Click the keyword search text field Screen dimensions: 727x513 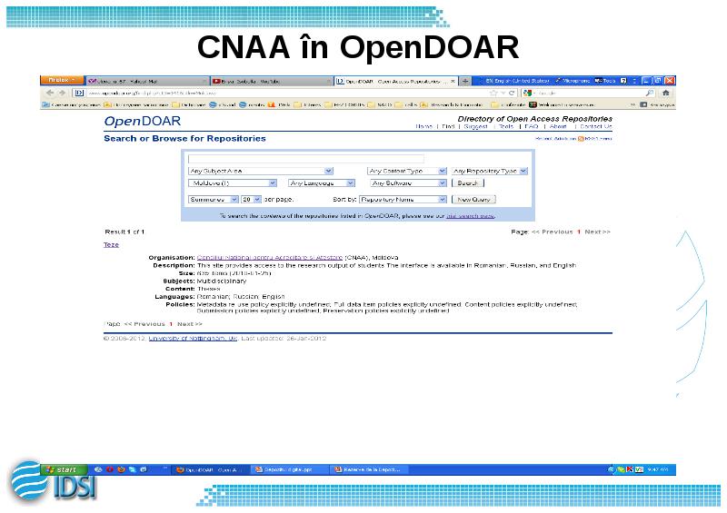pos(306,159)
